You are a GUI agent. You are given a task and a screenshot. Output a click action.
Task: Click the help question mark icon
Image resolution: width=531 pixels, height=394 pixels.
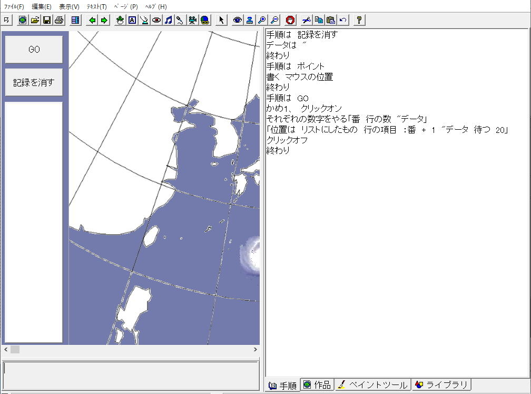point(359,20)
